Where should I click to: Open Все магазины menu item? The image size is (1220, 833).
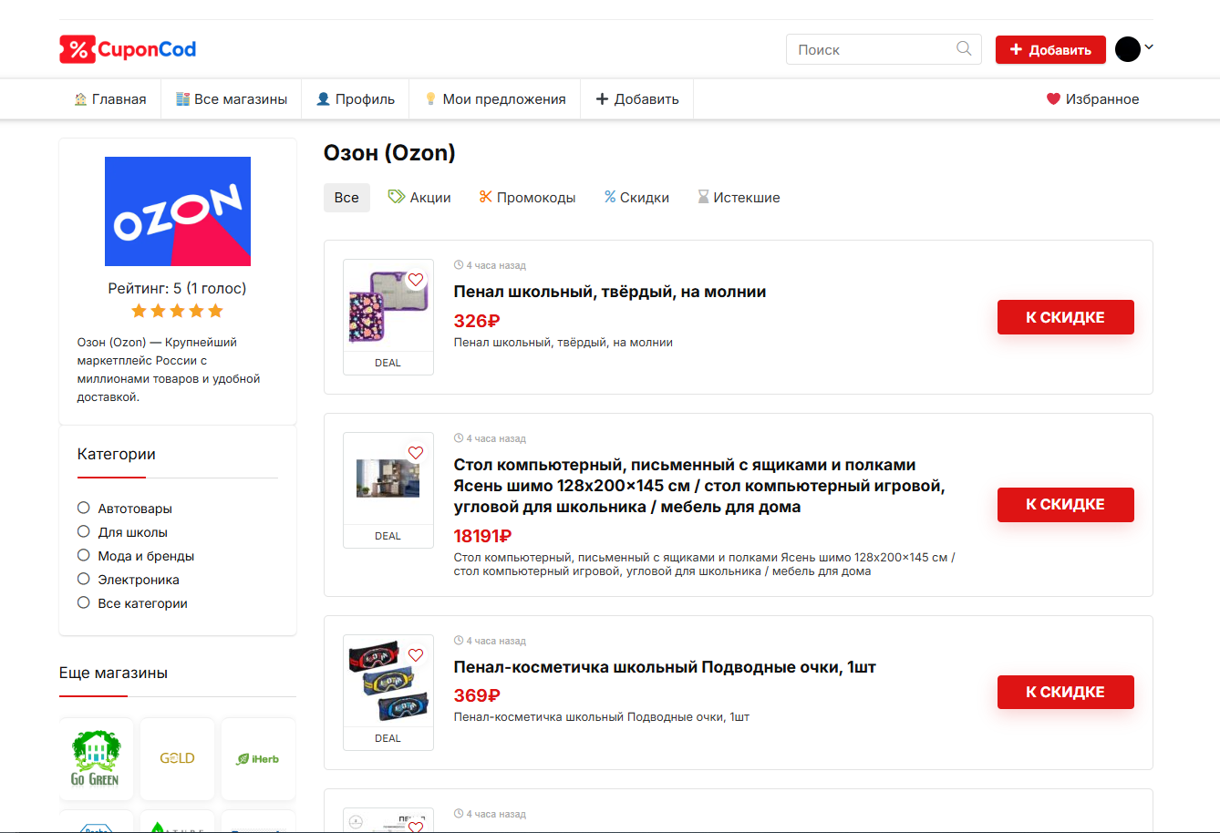tap(232, 99)
